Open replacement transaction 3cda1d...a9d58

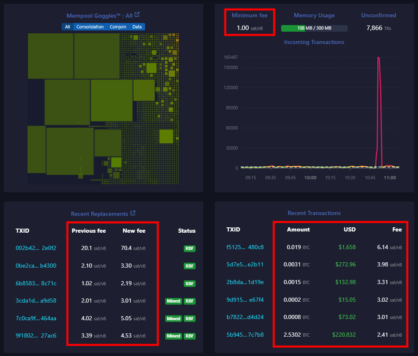pos(36,301)
